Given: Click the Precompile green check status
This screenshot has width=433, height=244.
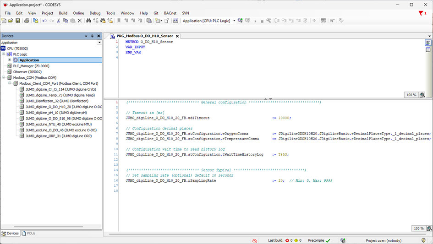Looking at the screenshot, I should click(x=319, y=240).
